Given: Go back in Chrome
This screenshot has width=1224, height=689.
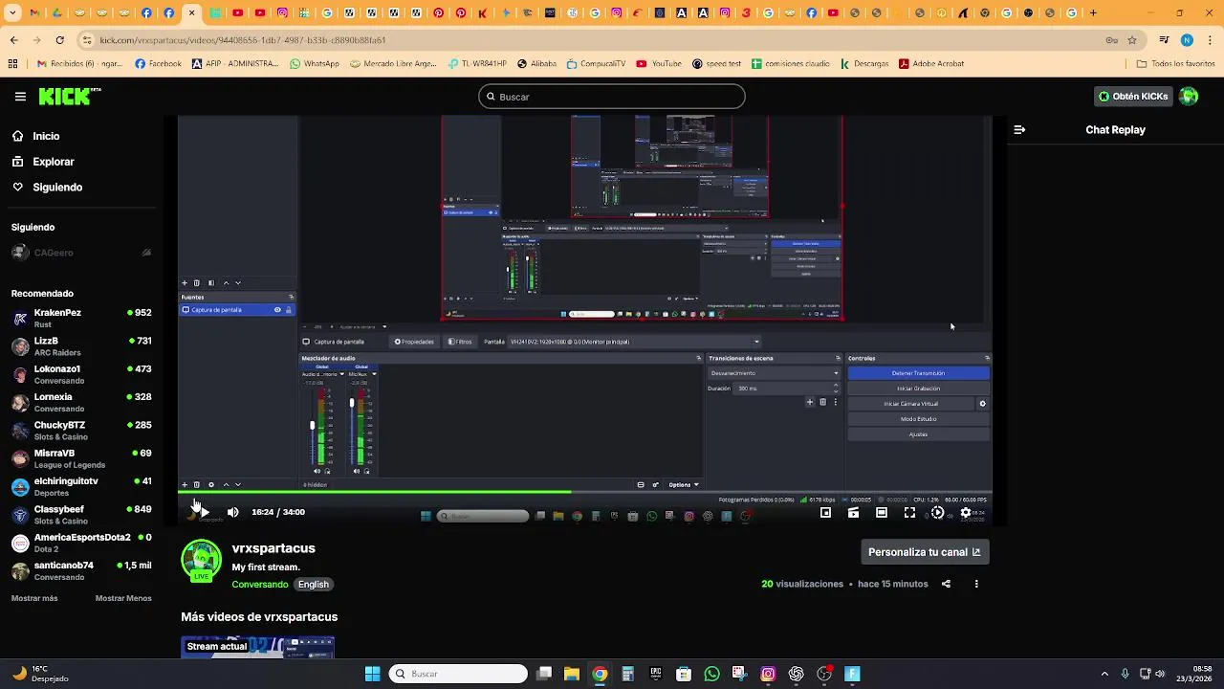Looking at the screenshot, I should pyautogui.click(x=13, y=40).
